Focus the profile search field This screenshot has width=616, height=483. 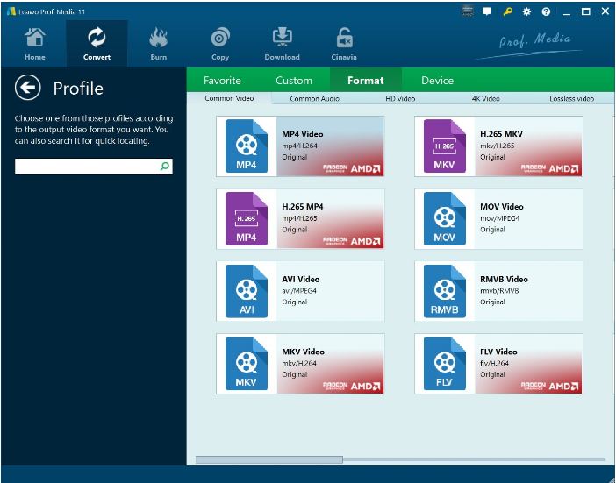(x=94, y=167)
